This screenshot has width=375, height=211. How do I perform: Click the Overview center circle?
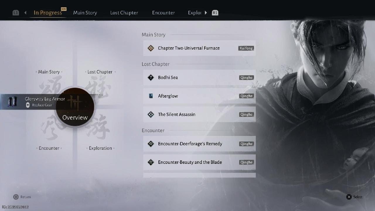coord(75,107)
